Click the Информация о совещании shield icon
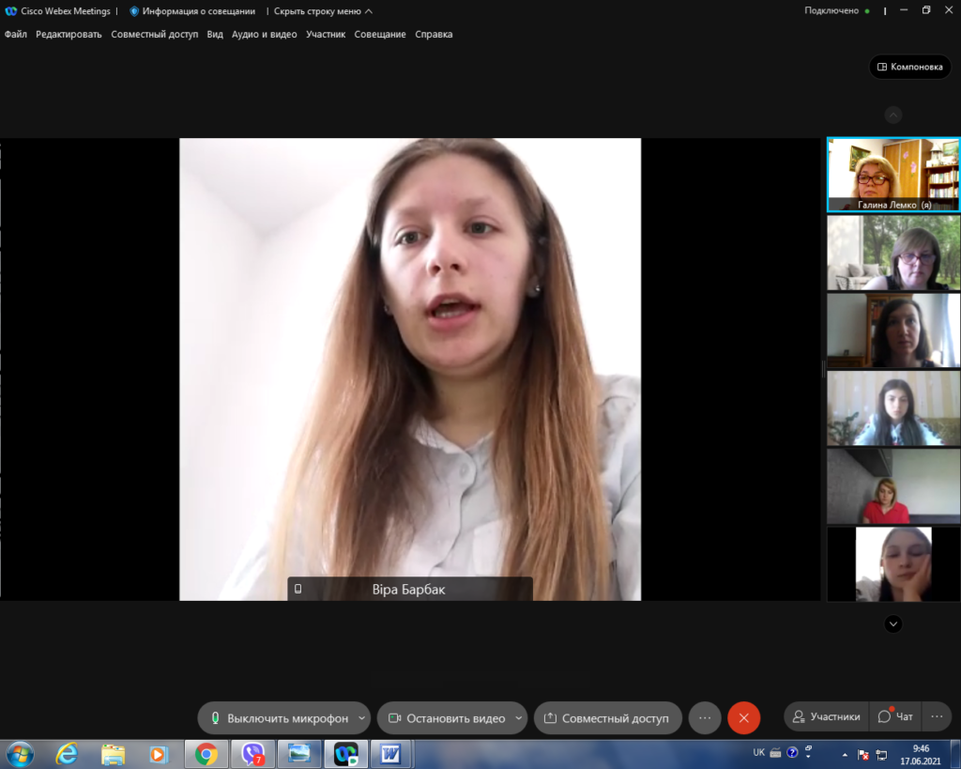 coord(133,11)
